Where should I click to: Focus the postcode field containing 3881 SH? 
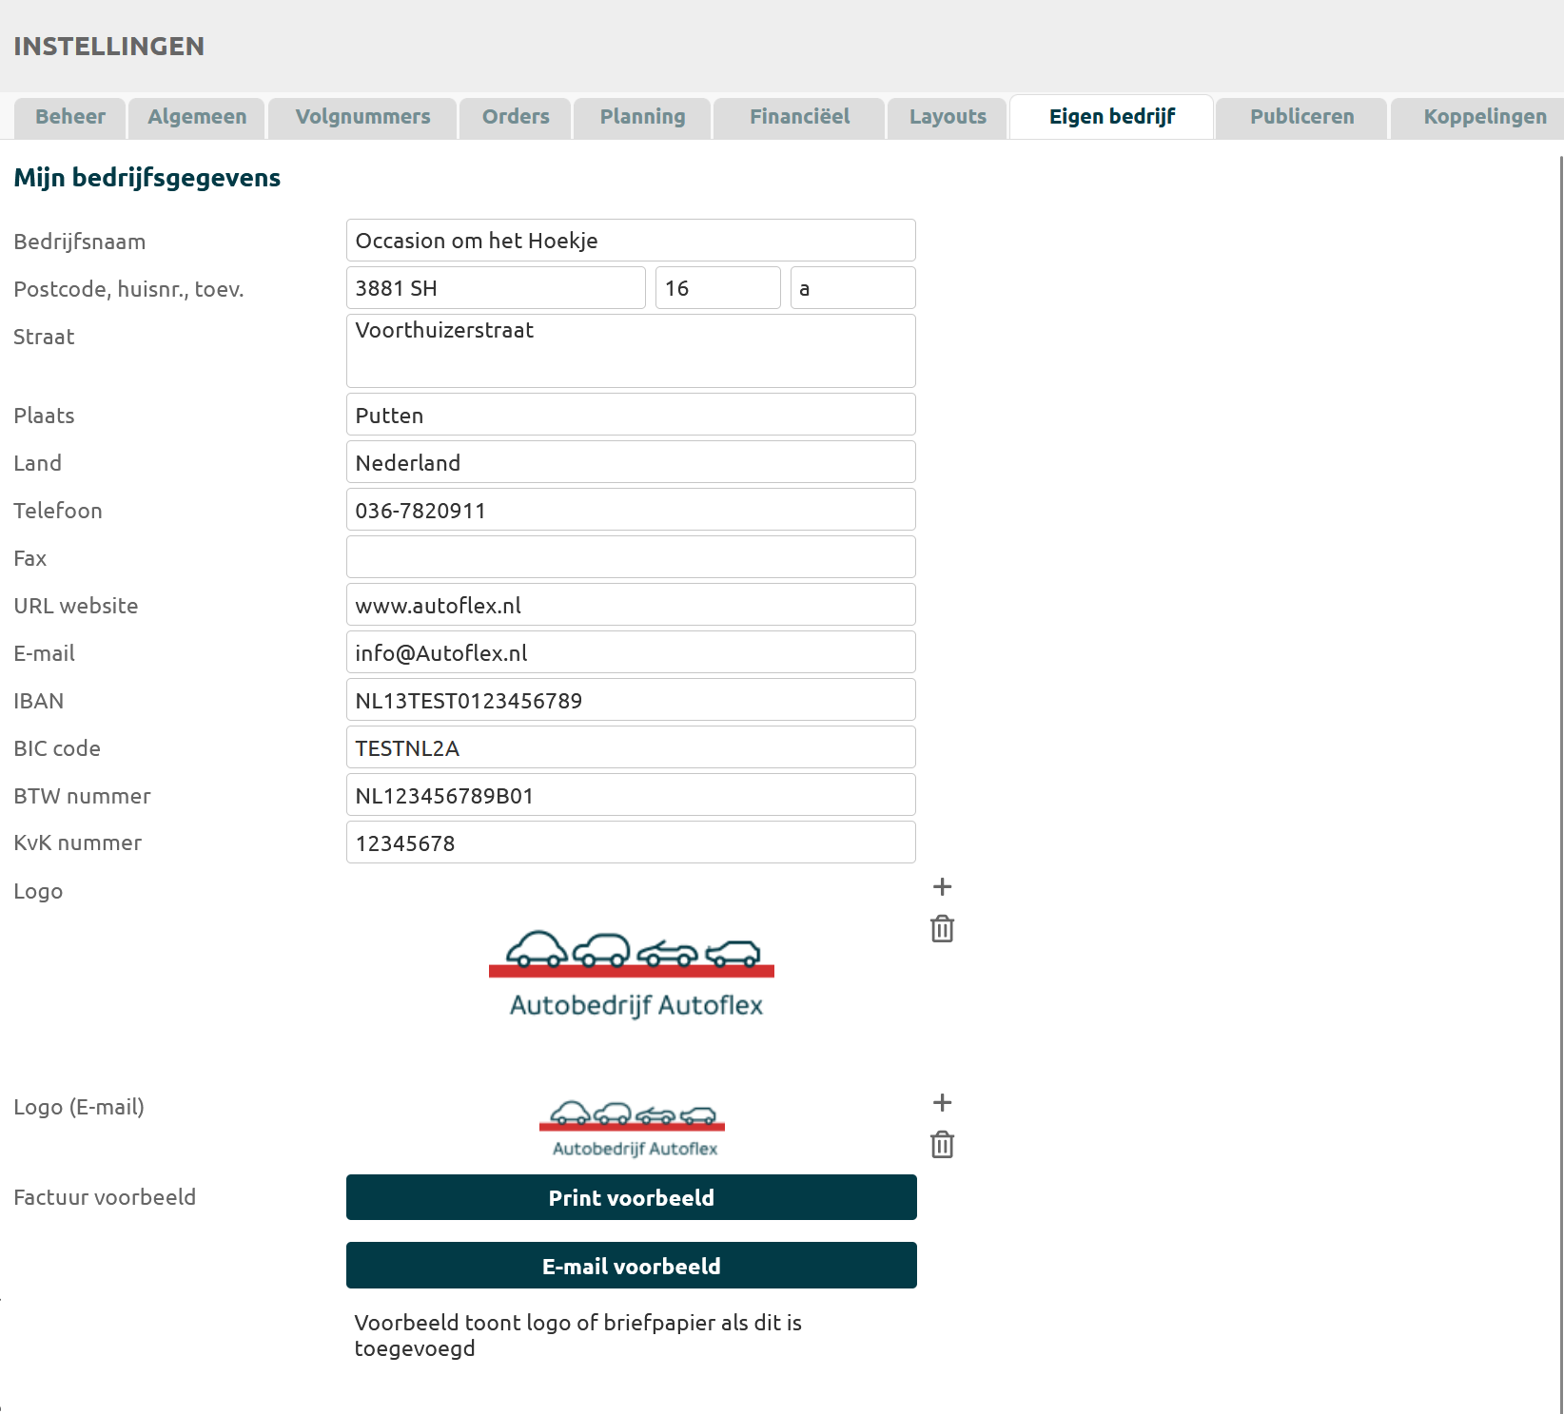pos(496,288)
